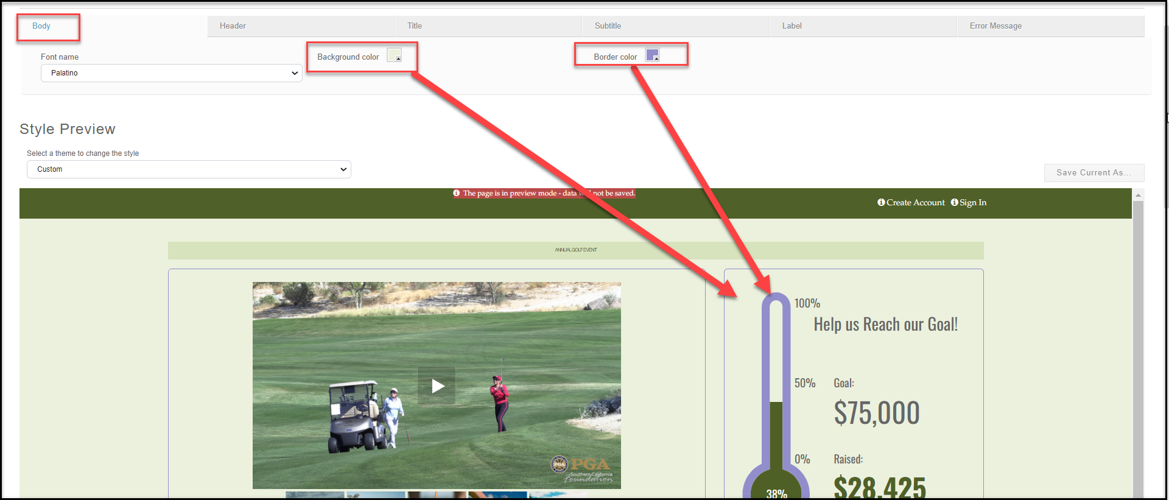Screen dimensions: 1169x500
Task: Open the Font name dropdown showing Palatino
Action: 172,73
